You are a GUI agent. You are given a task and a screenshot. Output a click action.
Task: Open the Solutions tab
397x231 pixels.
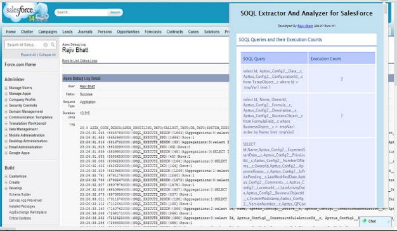(x=212, y=32)
